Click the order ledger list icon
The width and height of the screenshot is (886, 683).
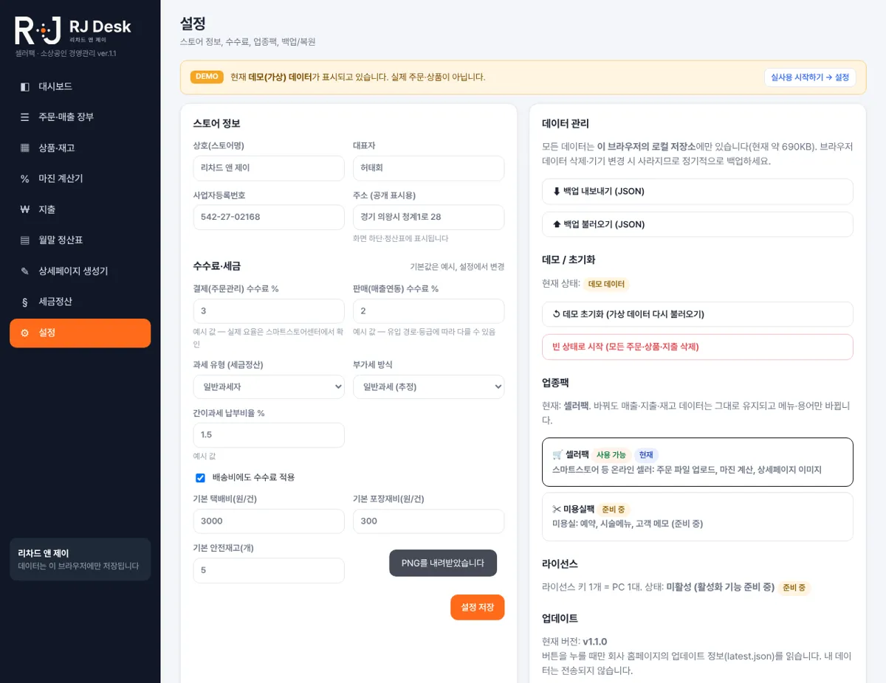(x=25, y=117)
